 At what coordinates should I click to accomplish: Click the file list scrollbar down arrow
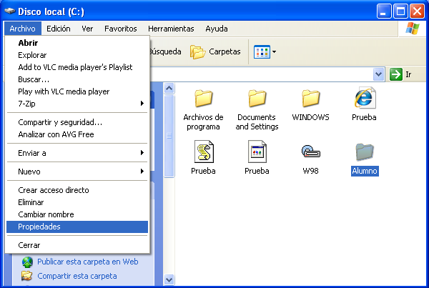click(x=169, y=279)
